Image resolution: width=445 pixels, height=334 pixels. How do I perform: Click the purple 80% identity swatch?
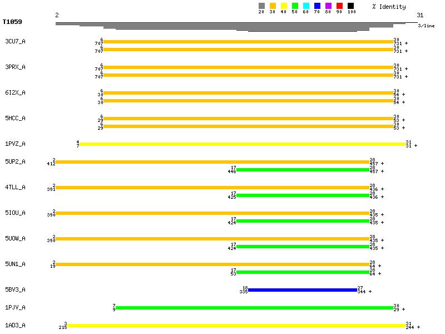pos(328,6)
